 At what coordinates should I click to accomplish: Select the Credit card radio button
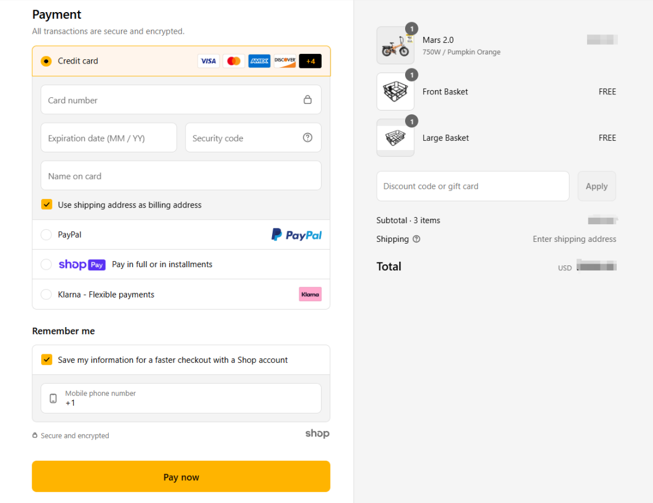tap(46, 61)
